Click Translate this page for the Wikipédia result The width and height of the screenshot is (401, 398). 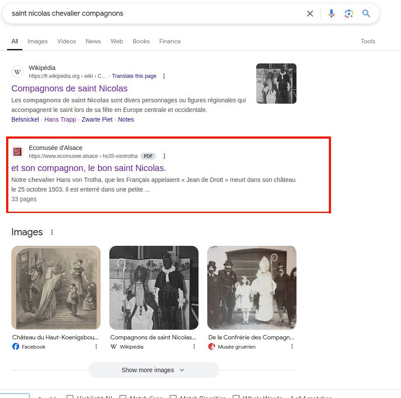tap(134, 76)
